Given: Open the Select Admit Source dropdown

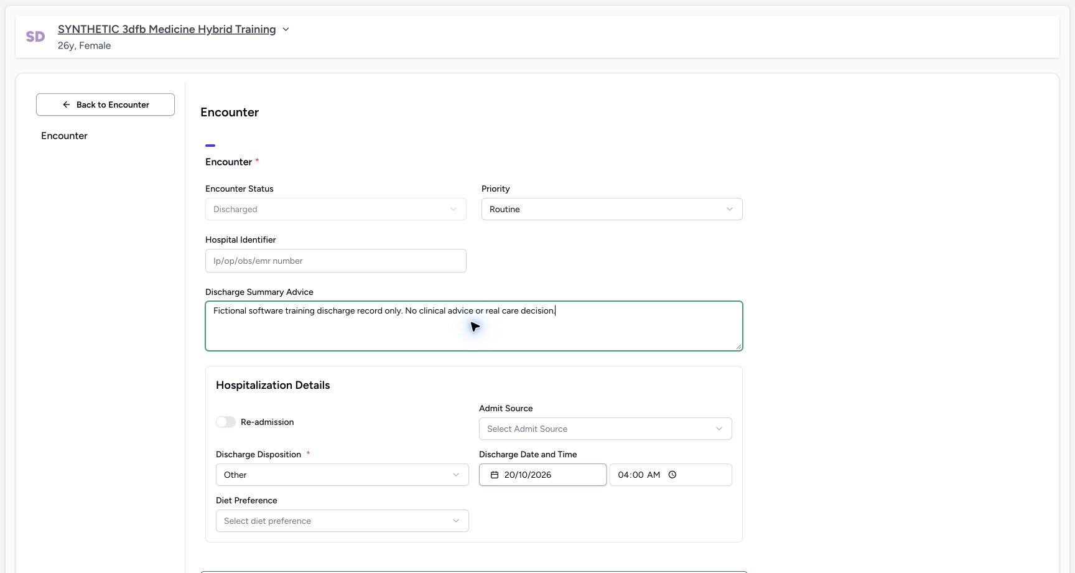Looking at the screenshot, I should [x=605, y=429].
